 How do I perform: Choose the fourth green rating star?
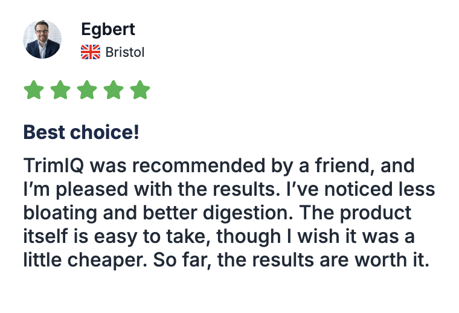point(114,90)
